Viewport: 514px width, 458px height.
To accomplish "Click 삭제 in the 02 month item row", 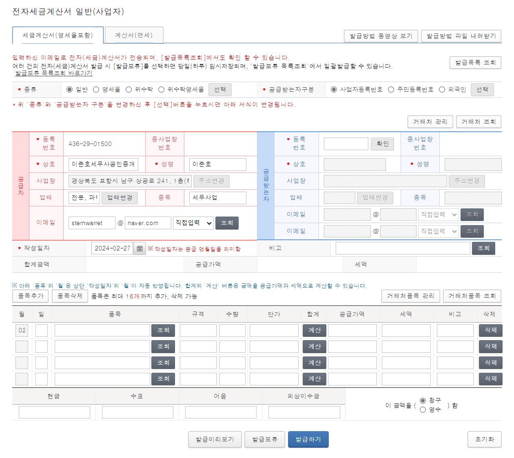I will tap(491, 330).
